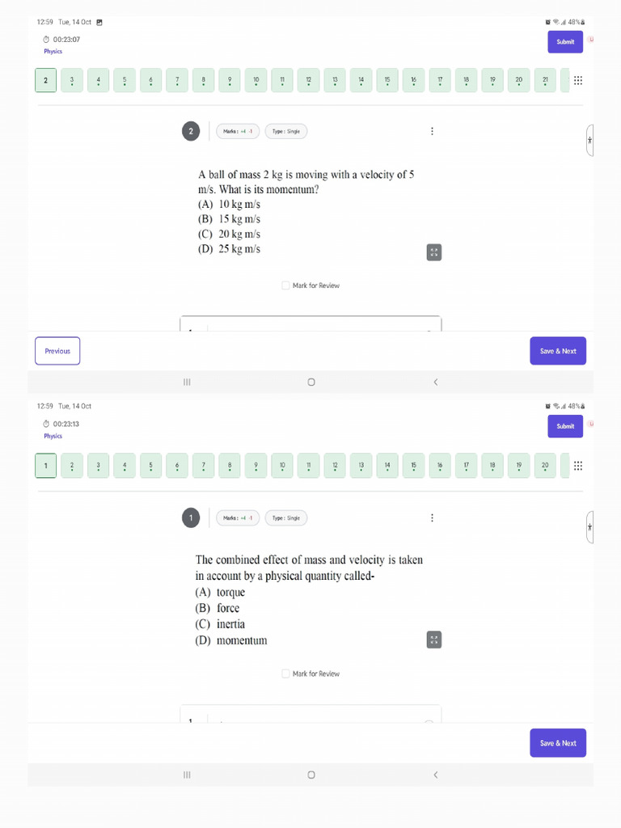Tap the 00:23:07 timer clock icon
This screenshot has width=621, height=828.
[46, 39]
